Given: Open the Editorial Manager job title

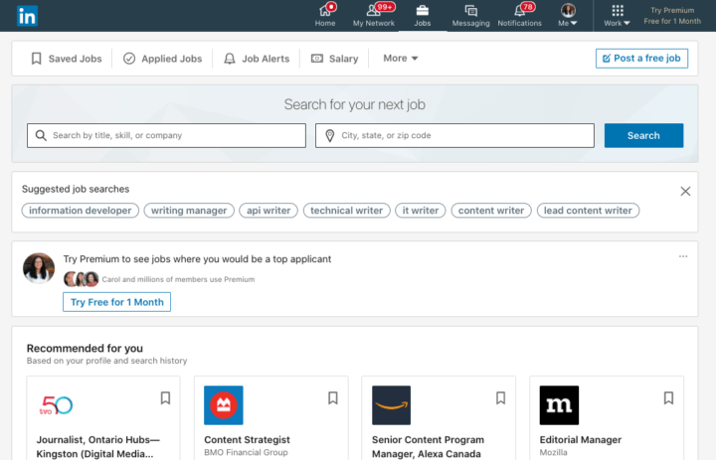Looking at the screenshot, I should click(581, 440).
